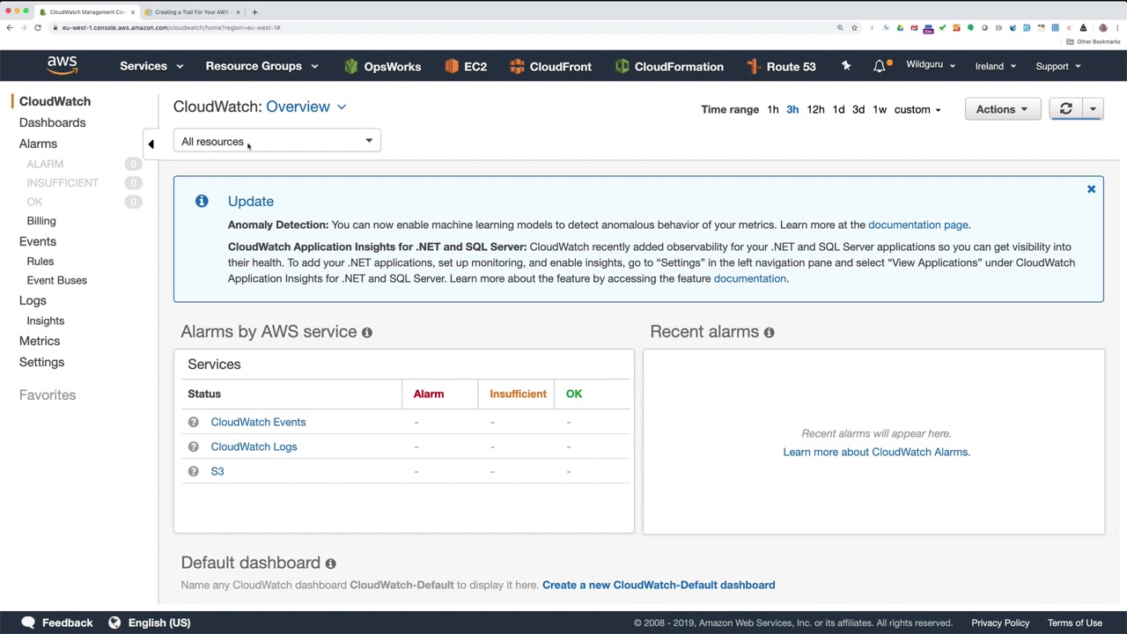This screenshot has height=634, width=1127.
Task: Open Event Buses in sidebar
Action: pos(57,280)
